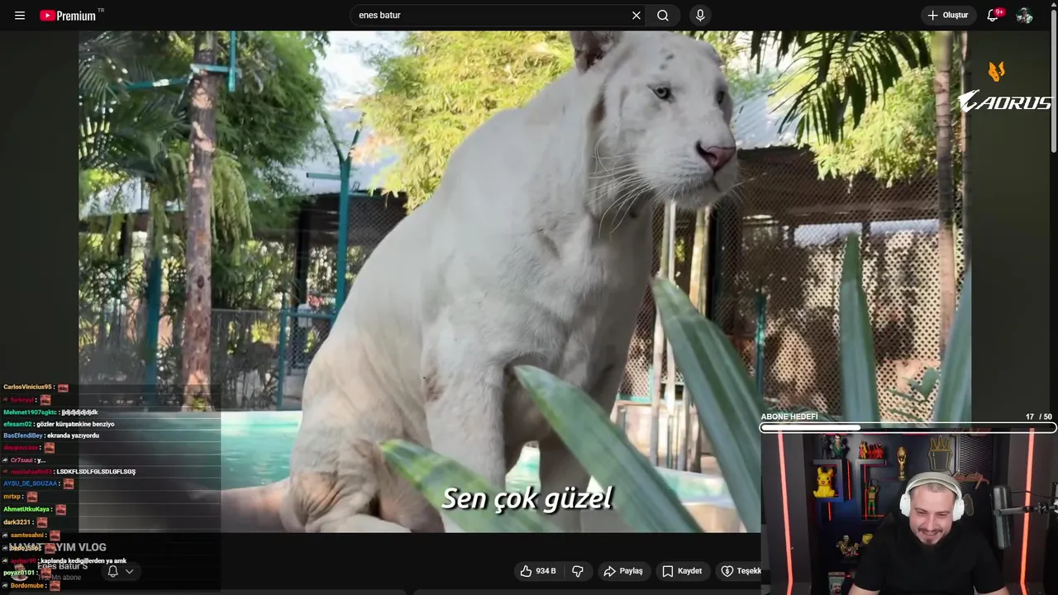Share the video via Paylaş

(x=623, y=571)
